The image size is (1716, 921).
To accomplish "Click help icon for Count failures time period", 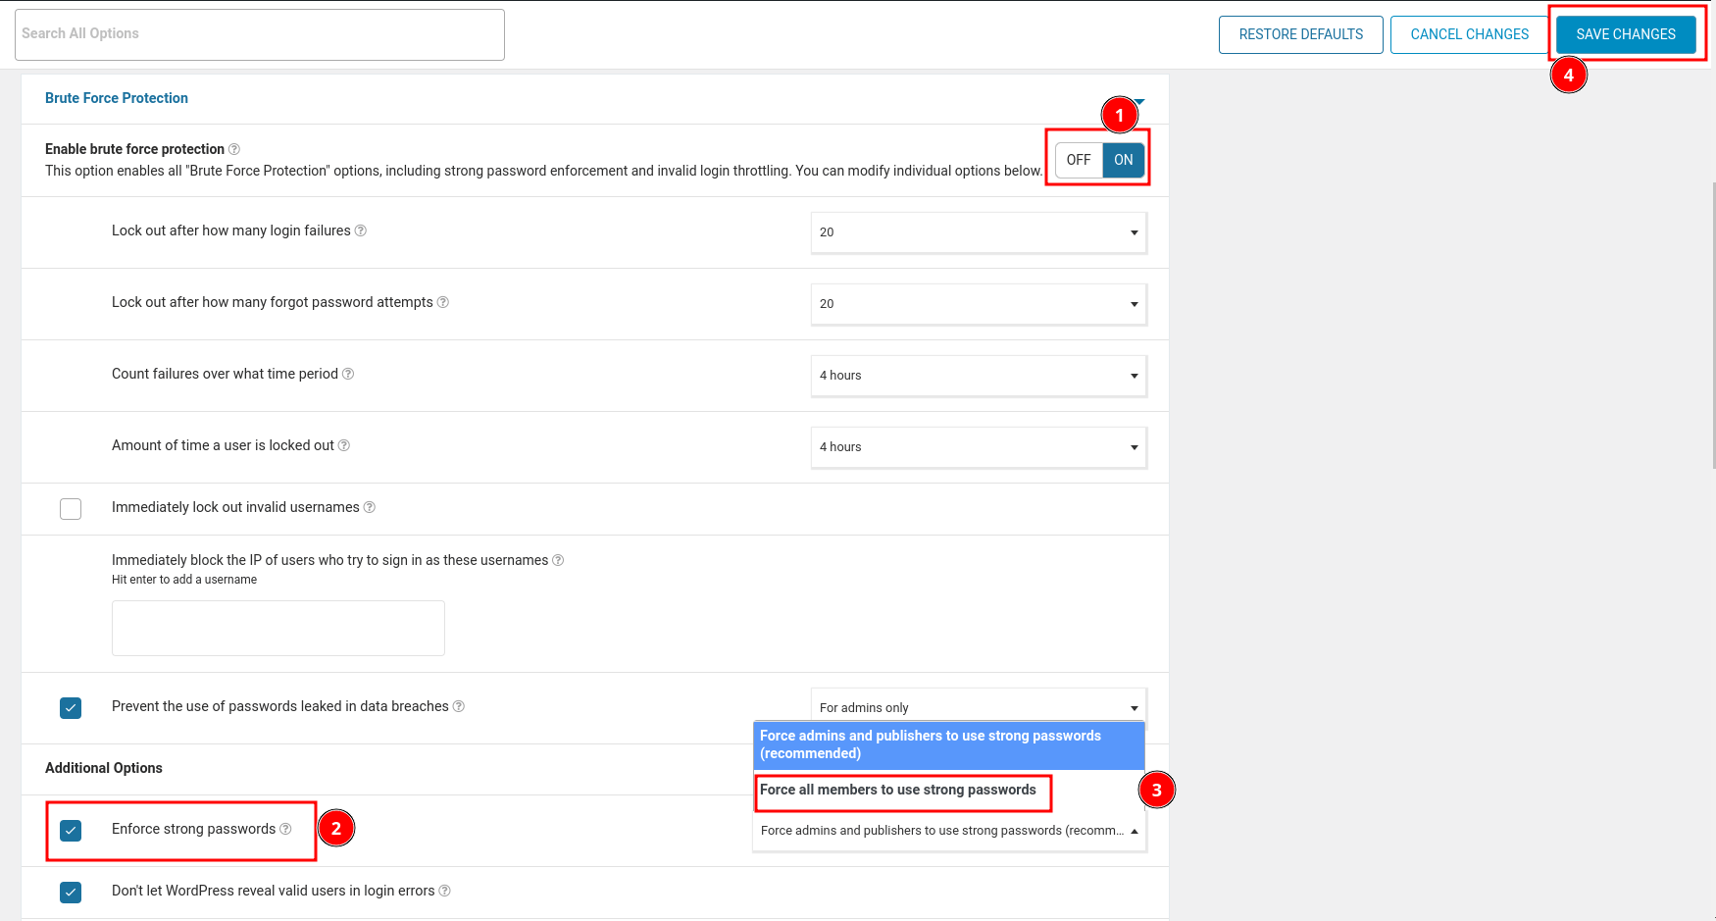I will [x=348, y=374].
